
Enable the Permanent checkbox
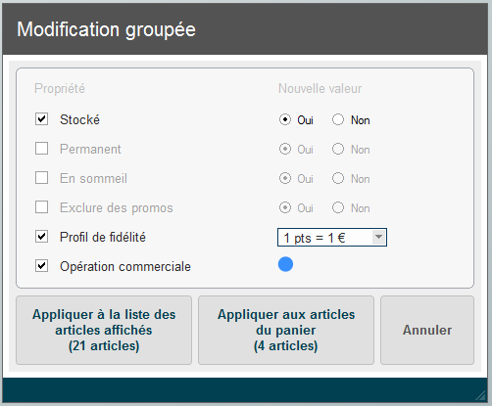[41, 149]
